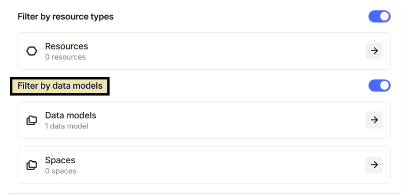Screen dimensions: 413x195
Task: Disable the Filter by resource types toggle
Action: point(379,17)
